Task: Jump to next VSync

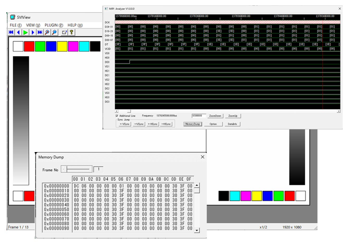Action: pyautogui.click(x=139, y=124)
